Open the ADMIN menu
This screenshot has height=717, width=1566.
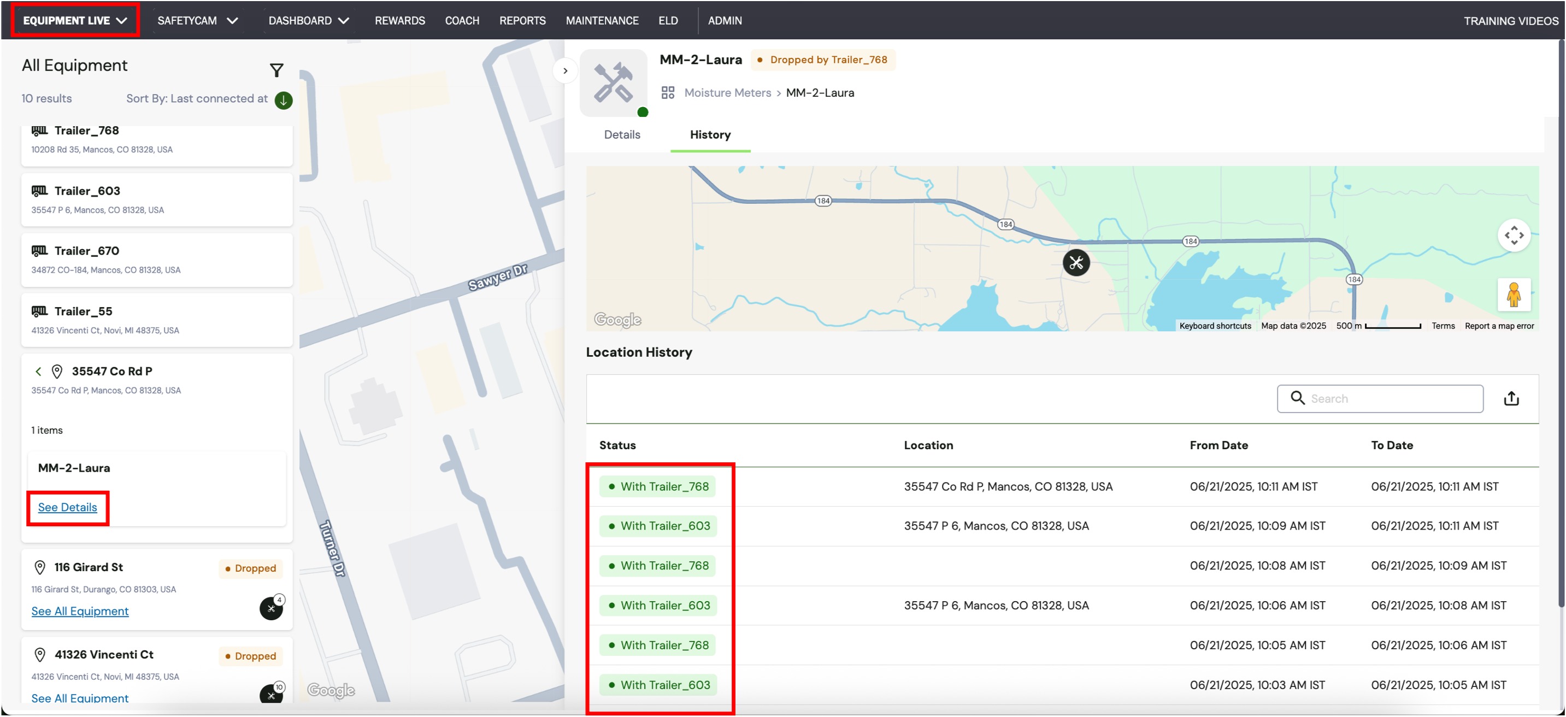[725, 21]
